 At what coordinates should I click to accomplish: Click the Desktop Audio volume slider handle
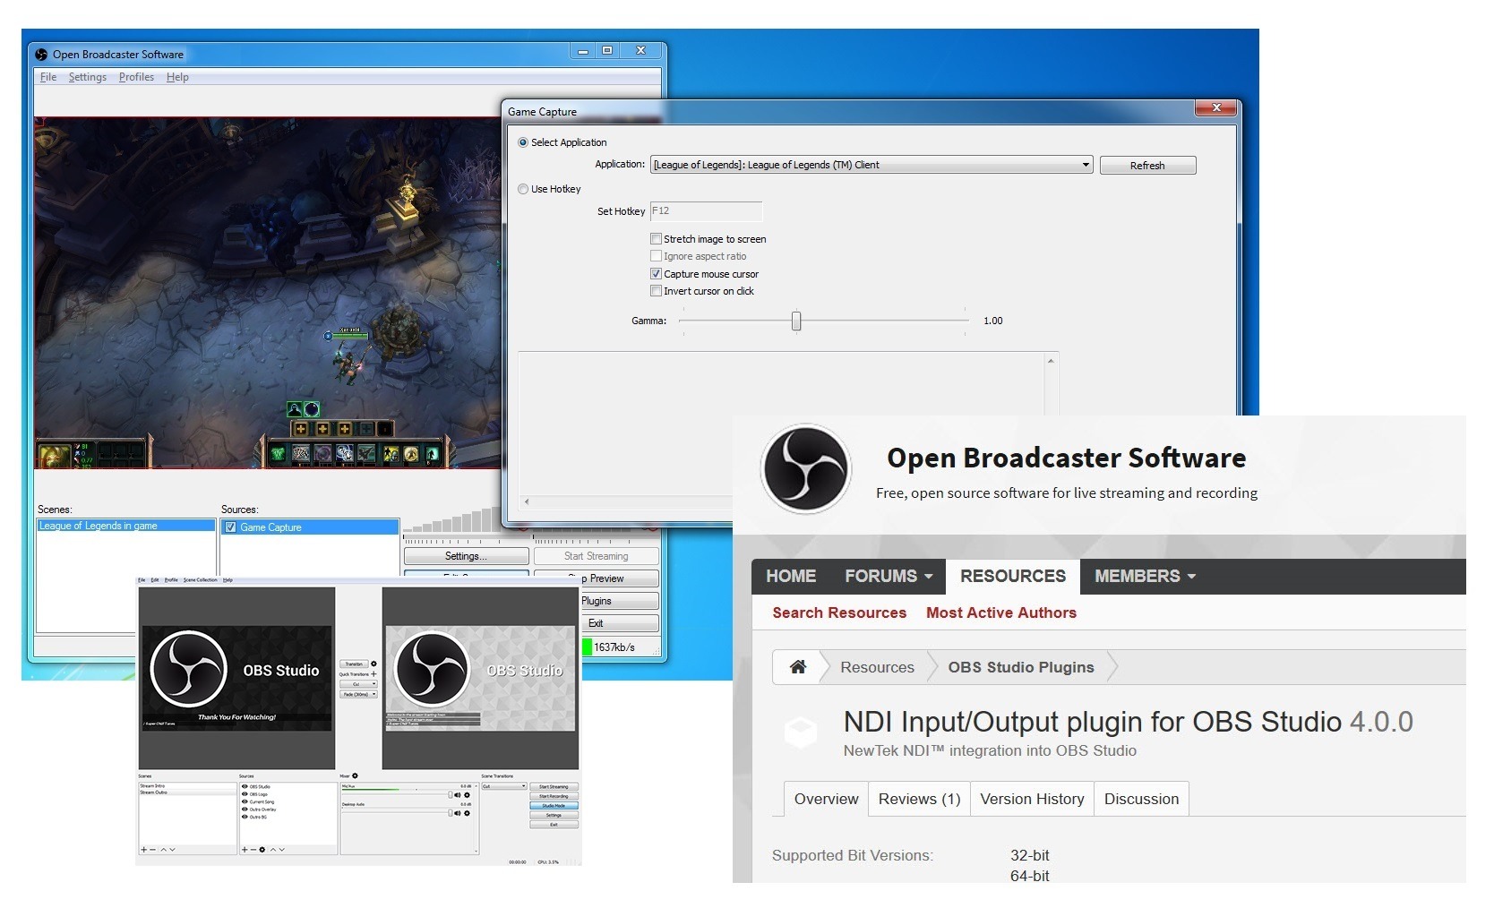(x=450, y=813)
